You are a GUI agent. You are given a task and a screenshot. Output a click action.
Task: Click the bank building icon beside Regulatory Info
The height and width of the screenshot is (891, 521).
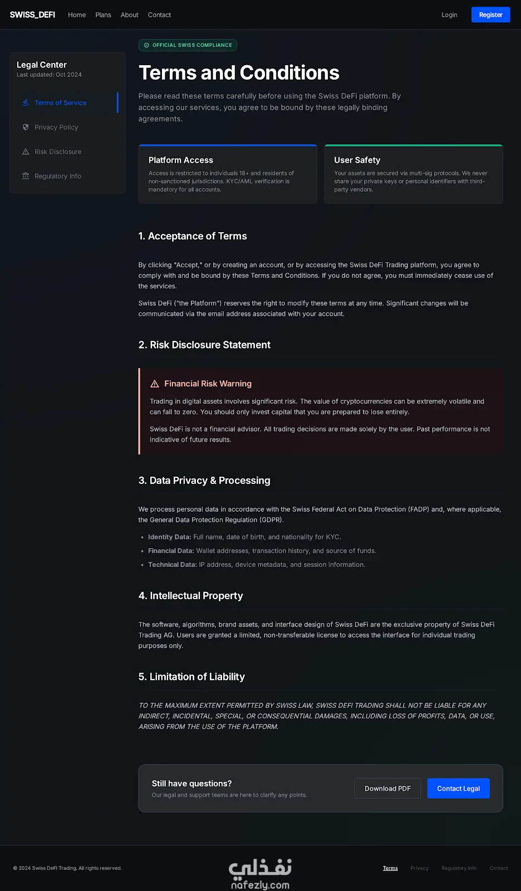[26, 176]
